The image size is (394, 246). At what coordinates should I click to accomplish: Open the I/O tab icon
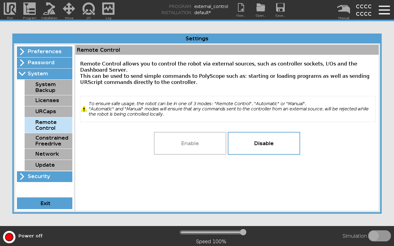tap(89, 9)
